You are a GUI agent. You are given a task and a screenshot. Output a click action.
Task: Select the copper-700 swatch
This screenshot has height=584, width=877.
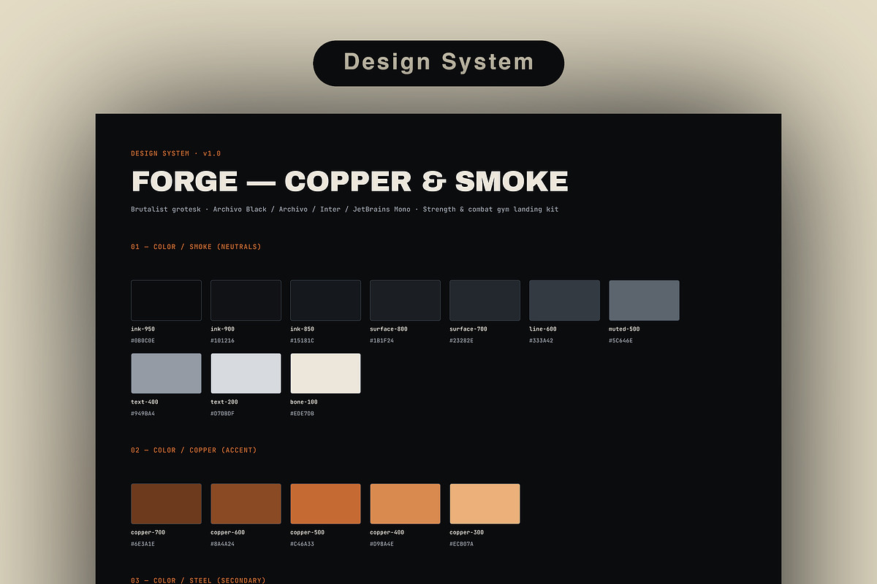[166, 504]
